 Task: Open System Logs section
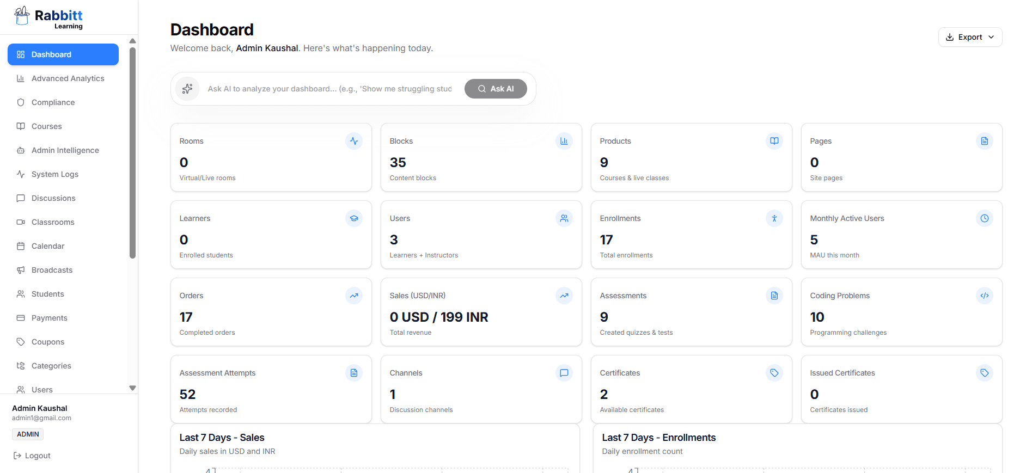pos(63,174)
